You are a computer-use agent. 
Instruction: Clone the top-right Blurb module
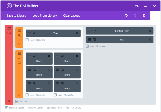click(x=63, y=56)
